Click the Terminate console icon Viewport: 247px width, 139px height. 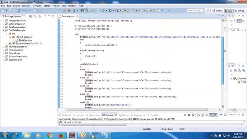click(x=184, y=115)
